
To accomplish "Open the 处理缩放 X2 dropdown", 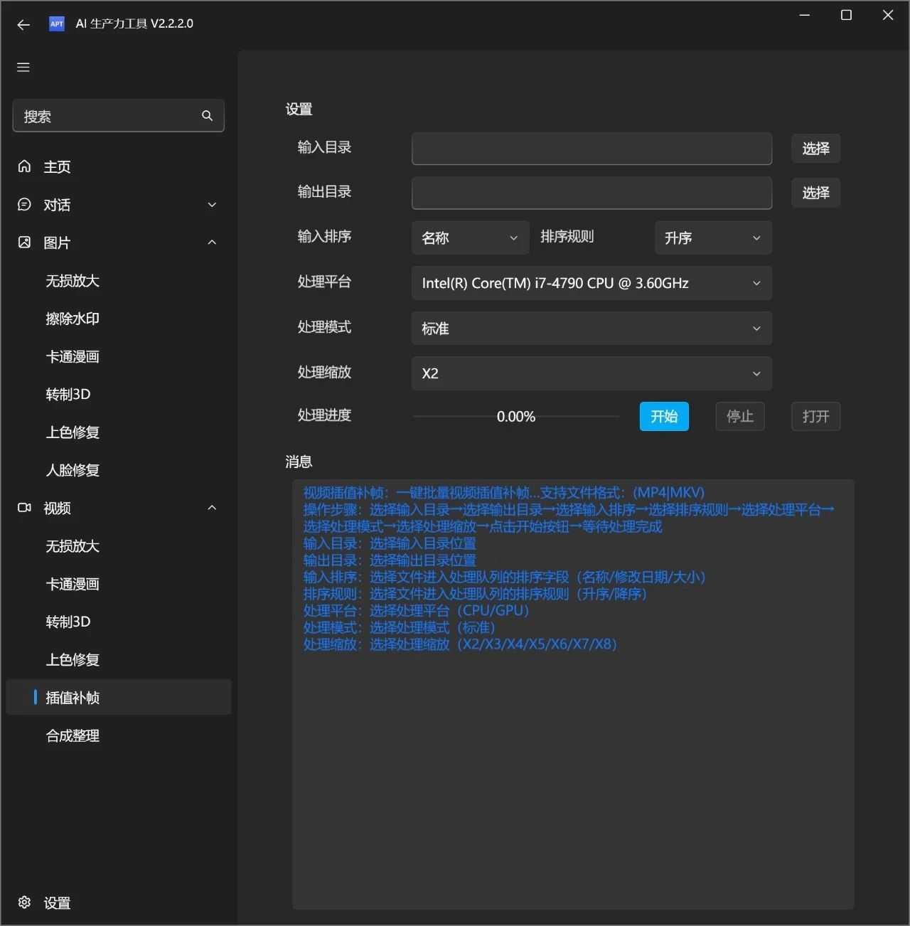I will [591, 373].
